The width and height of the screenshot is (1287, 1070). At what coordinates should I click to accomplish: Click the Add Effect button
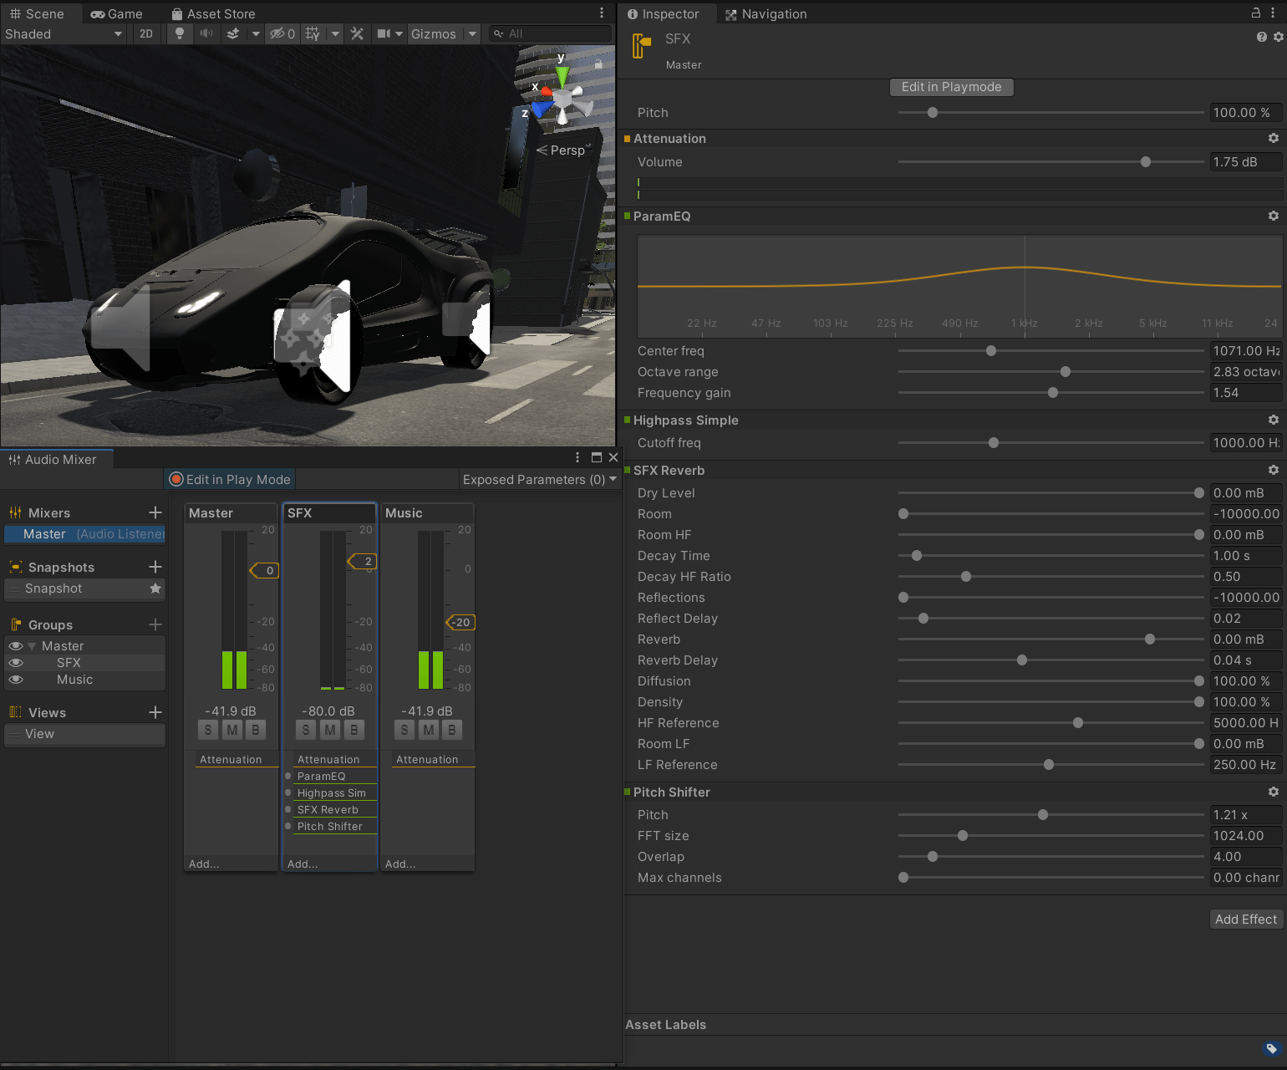click(1245, 919)
